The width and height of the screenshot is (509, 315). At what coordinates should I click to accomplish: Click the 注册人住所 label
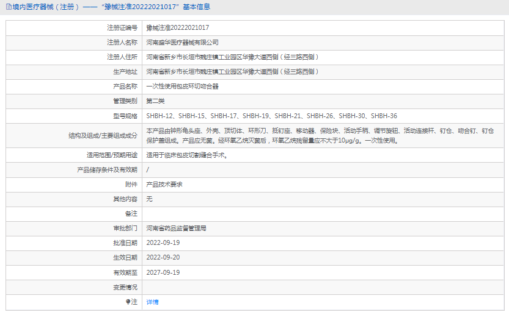(122, 57)
